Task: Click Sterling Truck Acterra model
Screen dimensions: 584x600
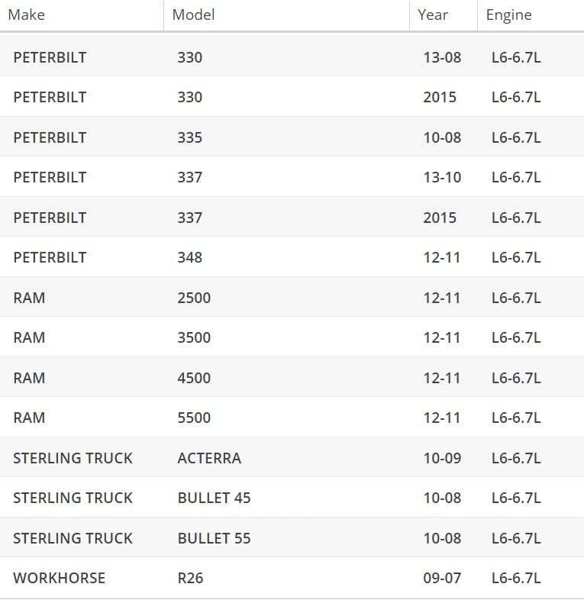Action: (x=209, y=458)
